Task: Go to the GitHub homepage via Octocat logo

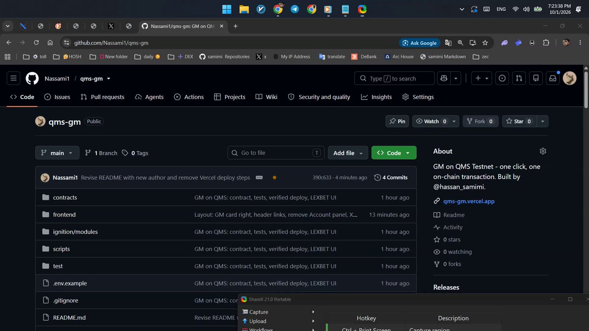Action: pyautogui.click(x=32, y=78)
